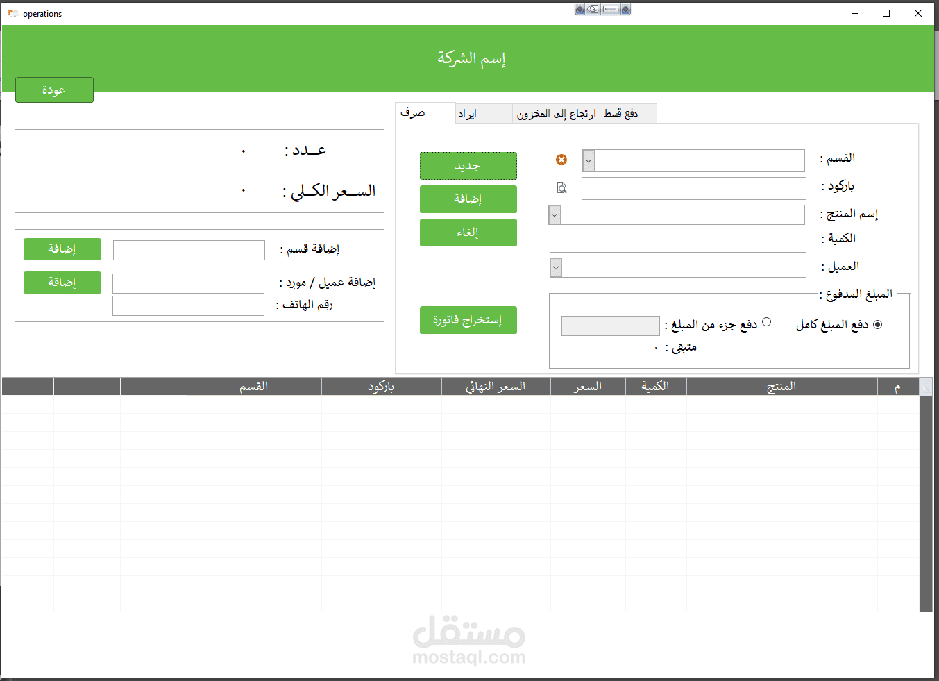Open the دفع قسط tab
939x681 pixels.
click(628, 114)
